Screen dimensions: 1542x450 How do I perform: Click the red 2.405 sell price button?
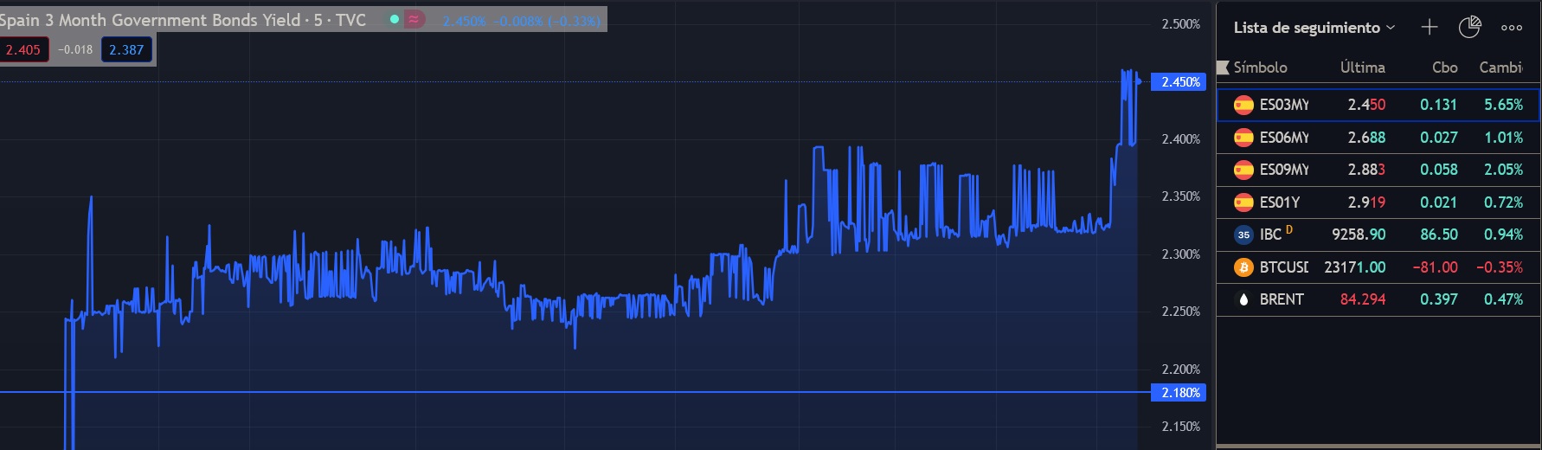(x=23, y=50)
